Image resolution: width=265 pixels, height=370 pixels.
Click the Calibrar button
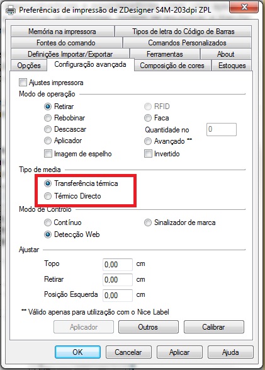(213, 327)
